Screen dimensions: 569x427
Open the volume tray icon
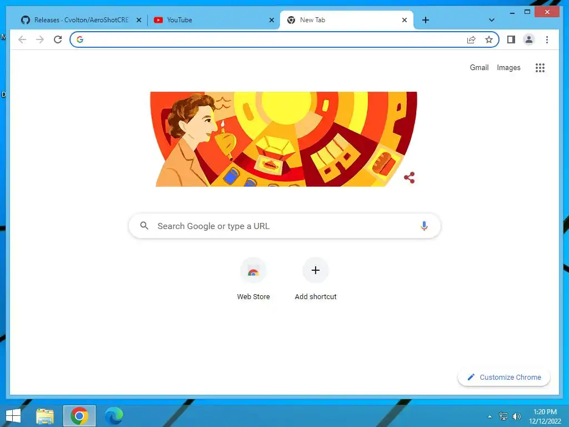[516, 416]
